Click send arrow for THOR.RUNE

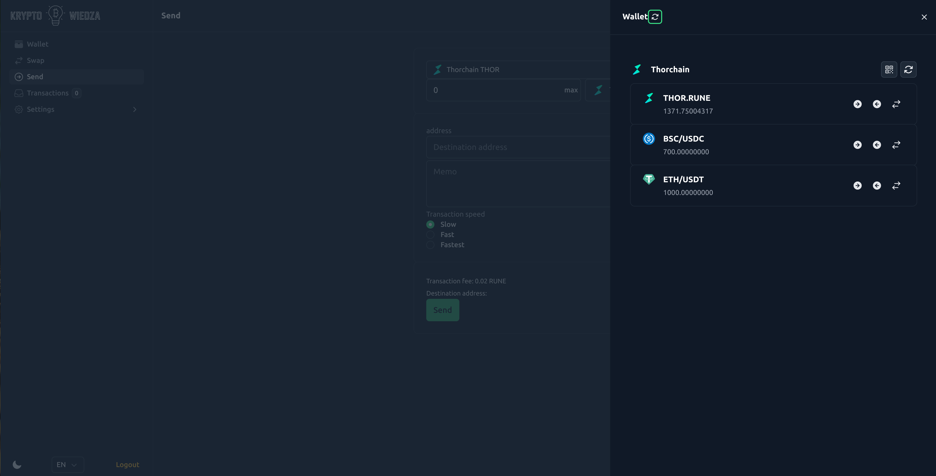coord(857,104)
